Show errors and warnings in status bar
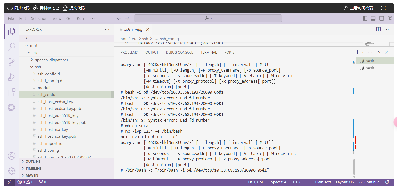This screenshot has height=188, width=397. [25, 182]
